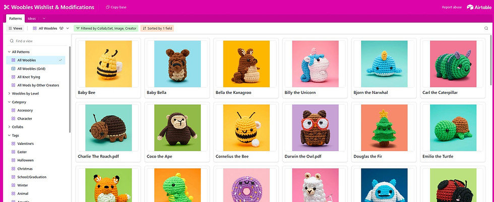The image size is (494, 202).
Task: Click the Douglas the Fir title
Action: click(367, 156)
